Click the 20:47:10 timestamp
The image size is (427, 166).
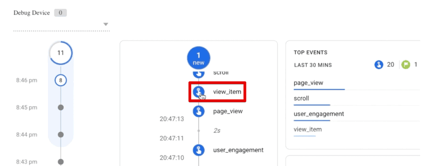[172, 158]
